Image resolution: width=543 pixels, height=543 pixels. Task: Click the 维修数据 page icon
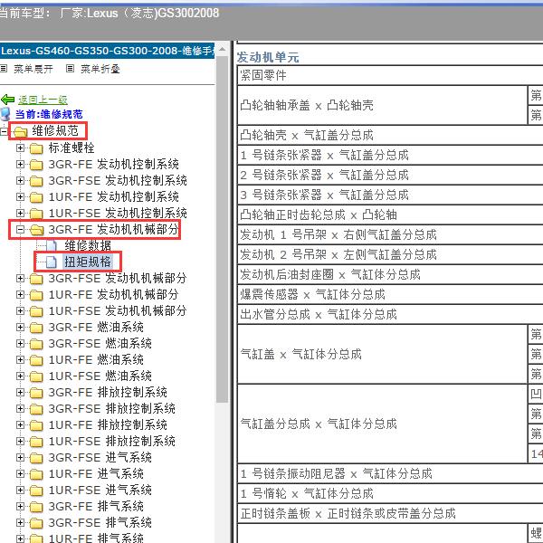[x=52, y=245]
